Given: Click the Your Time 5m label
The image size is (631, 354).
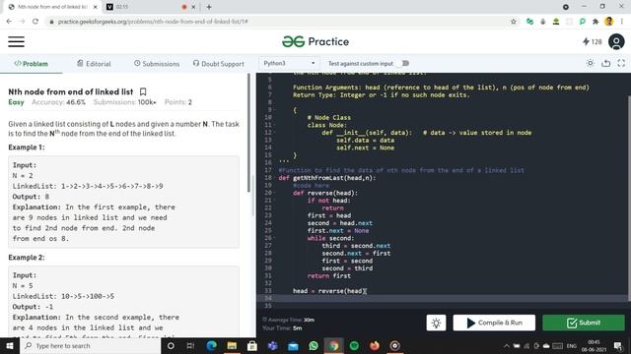Looking at the screenshot, I should (282, 327).
